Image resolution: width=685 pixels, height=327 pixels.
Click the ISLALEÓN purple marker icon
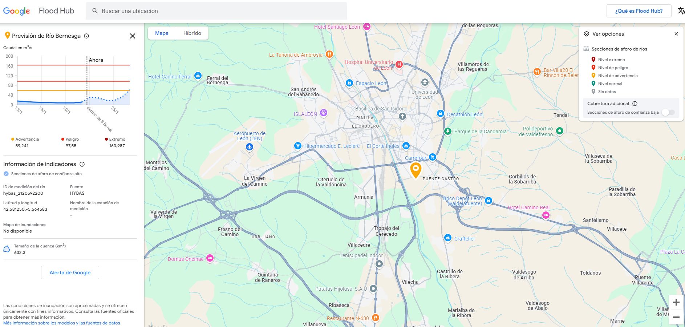click(324, 113)
